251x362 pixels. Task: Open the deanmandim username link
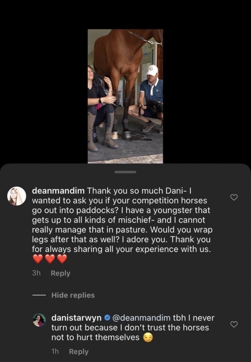point(58,191)
